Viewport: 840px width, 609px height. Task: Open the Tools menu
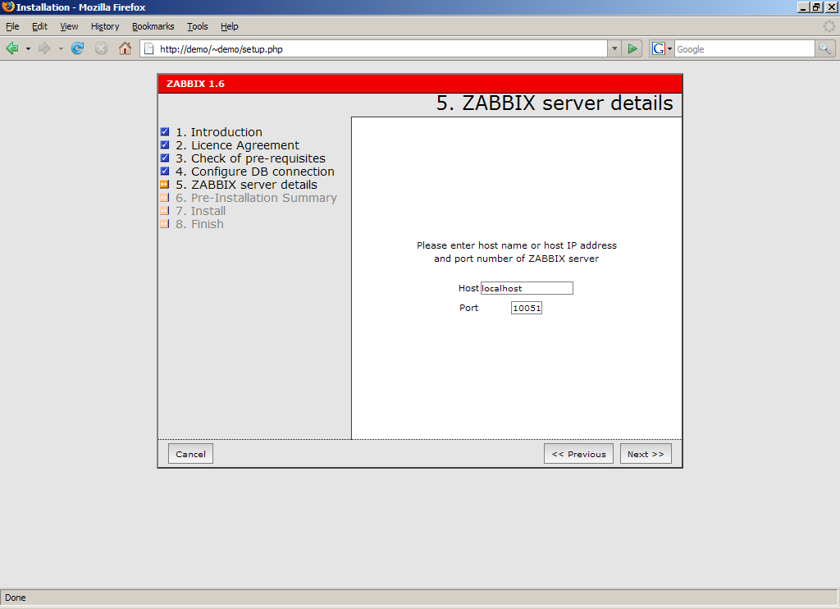(197, 26)
